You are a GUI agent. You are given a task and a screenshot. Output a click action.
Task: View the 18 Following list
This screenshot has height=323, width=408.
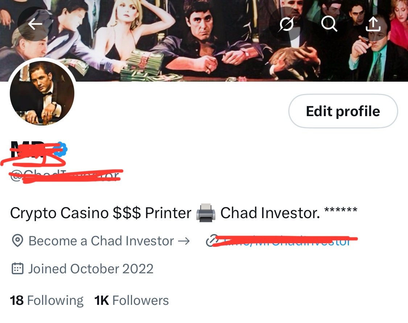[x=46, y=300]
